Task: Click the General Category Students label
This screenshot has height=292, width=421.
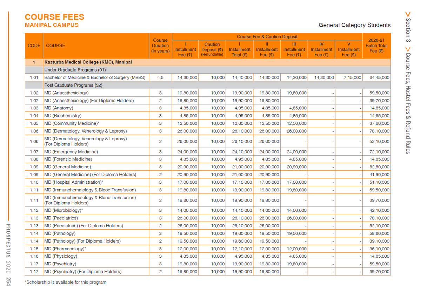Action: pyautogui.click(x=354, y=25)
